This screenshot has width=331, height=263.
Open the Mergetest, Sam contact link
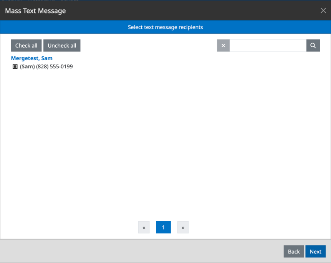(31, 58)
